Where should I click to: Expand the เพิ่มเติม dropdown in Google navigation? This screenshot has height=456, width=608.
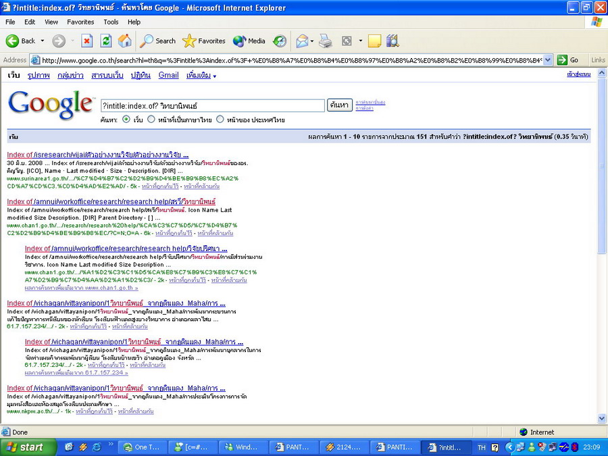201,75
